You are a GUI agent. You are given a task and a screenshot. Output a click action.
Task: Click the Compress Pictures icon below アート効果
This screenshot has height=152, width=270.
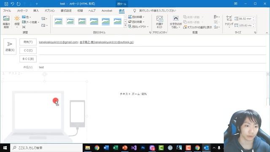[24, 27]
